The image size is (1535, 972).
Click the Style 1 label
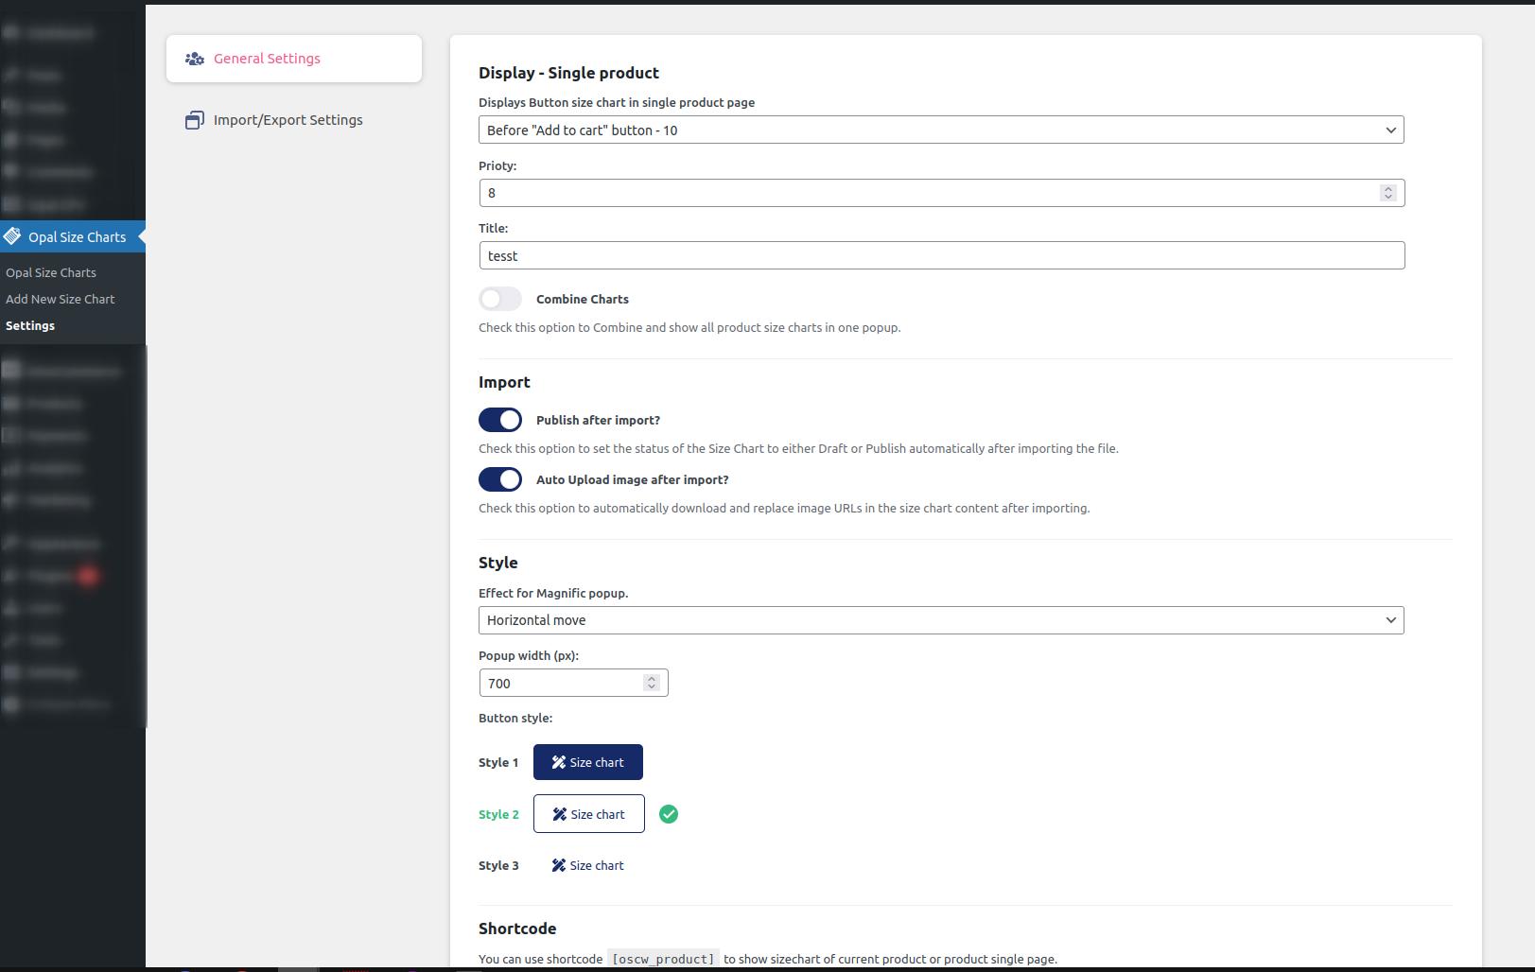point(498,762)
